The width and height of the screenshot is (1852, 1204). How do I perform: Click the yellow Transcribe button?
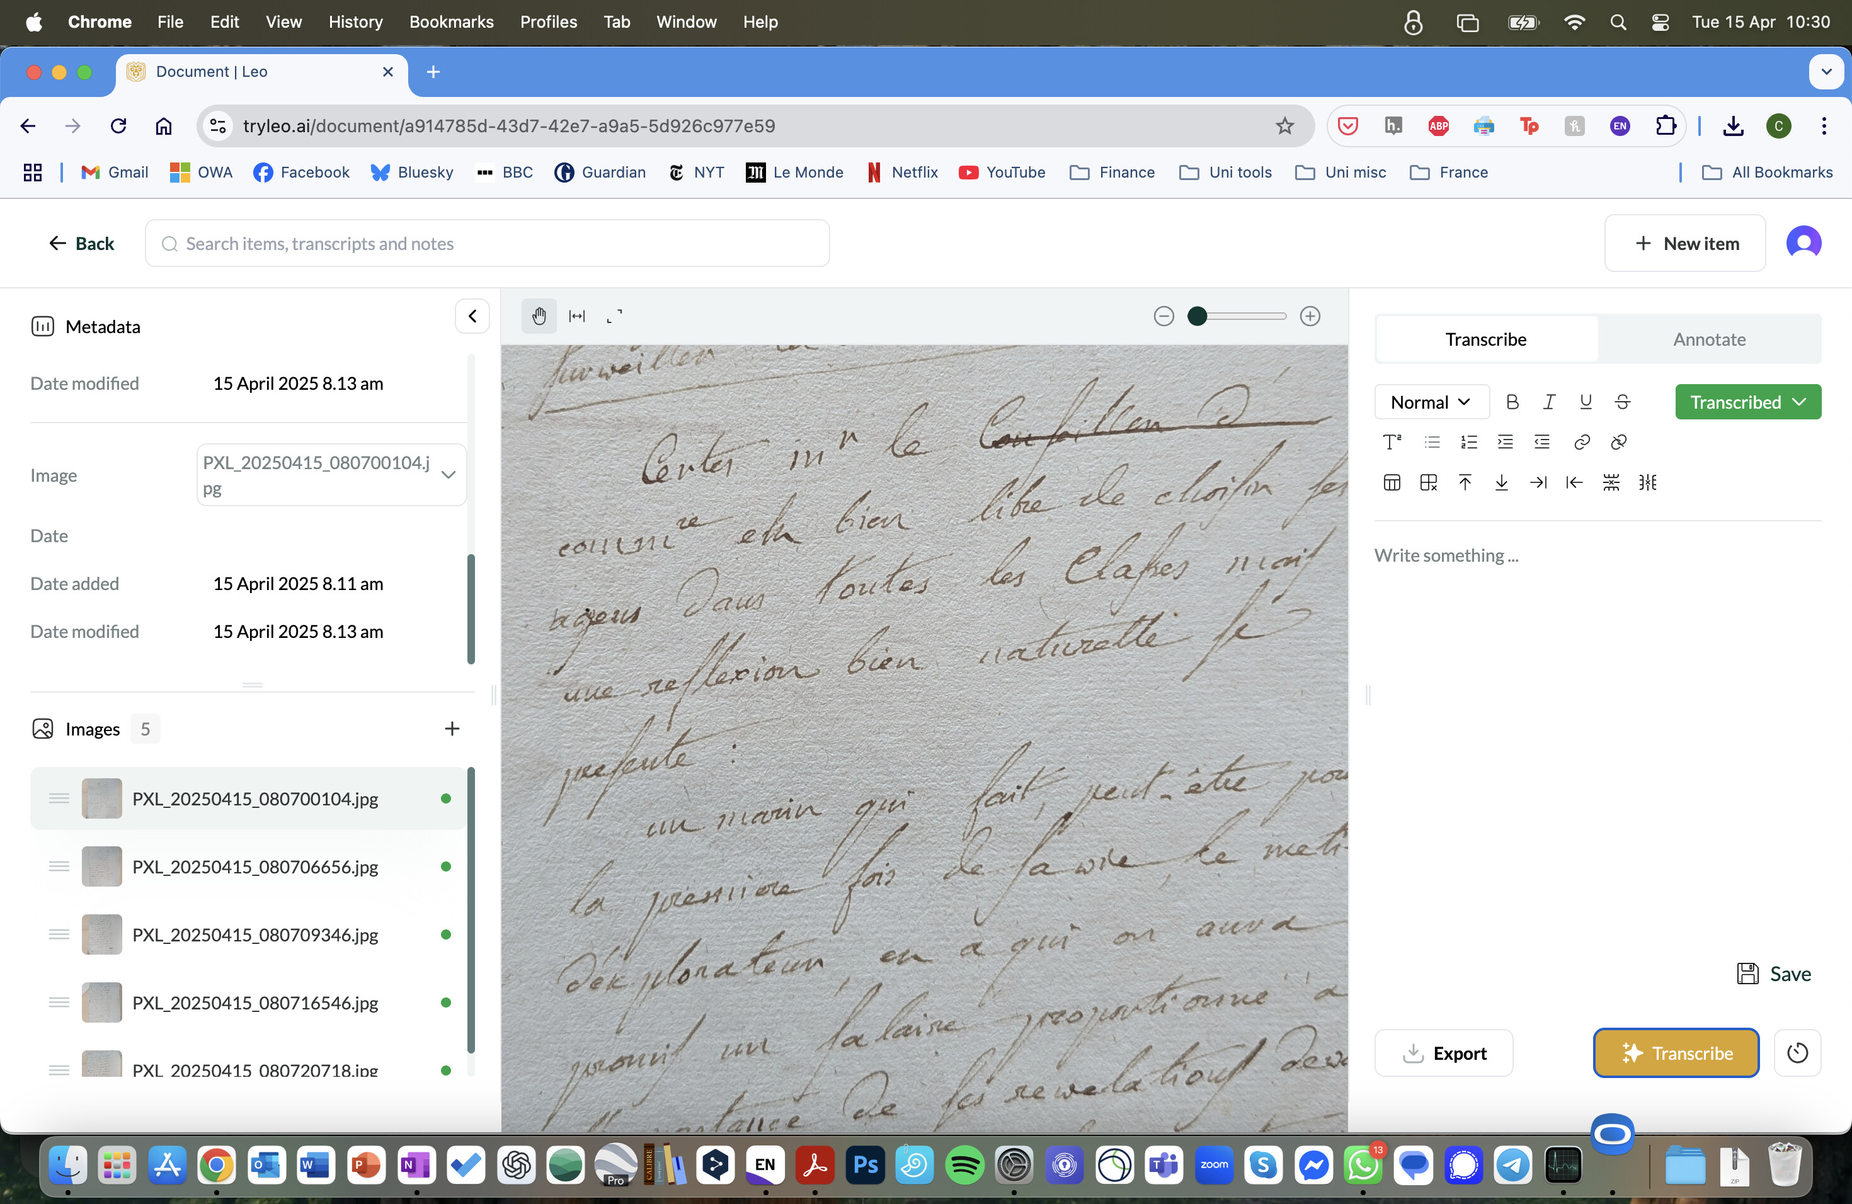[1676, 1053]
